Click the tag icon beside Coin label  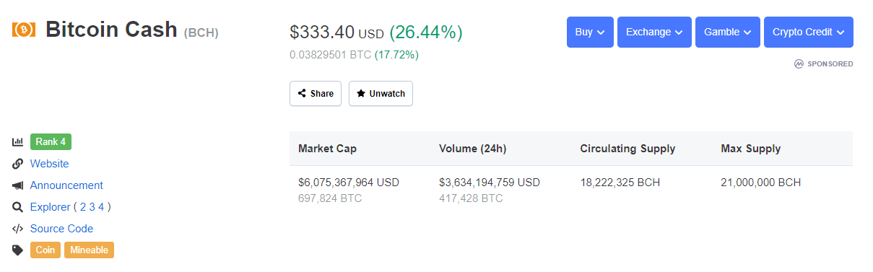(18, 250)
